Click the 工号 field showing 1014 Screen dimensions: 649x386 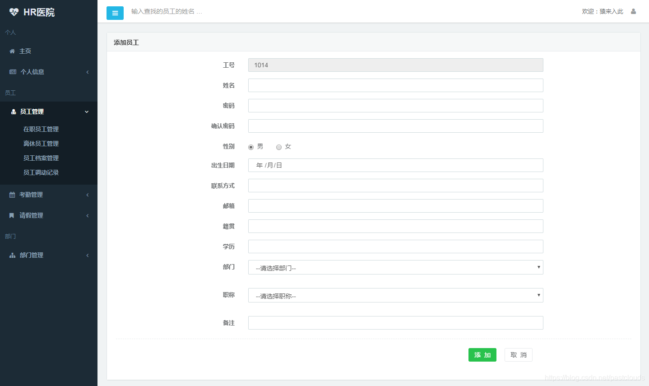(x=395, y=65)
